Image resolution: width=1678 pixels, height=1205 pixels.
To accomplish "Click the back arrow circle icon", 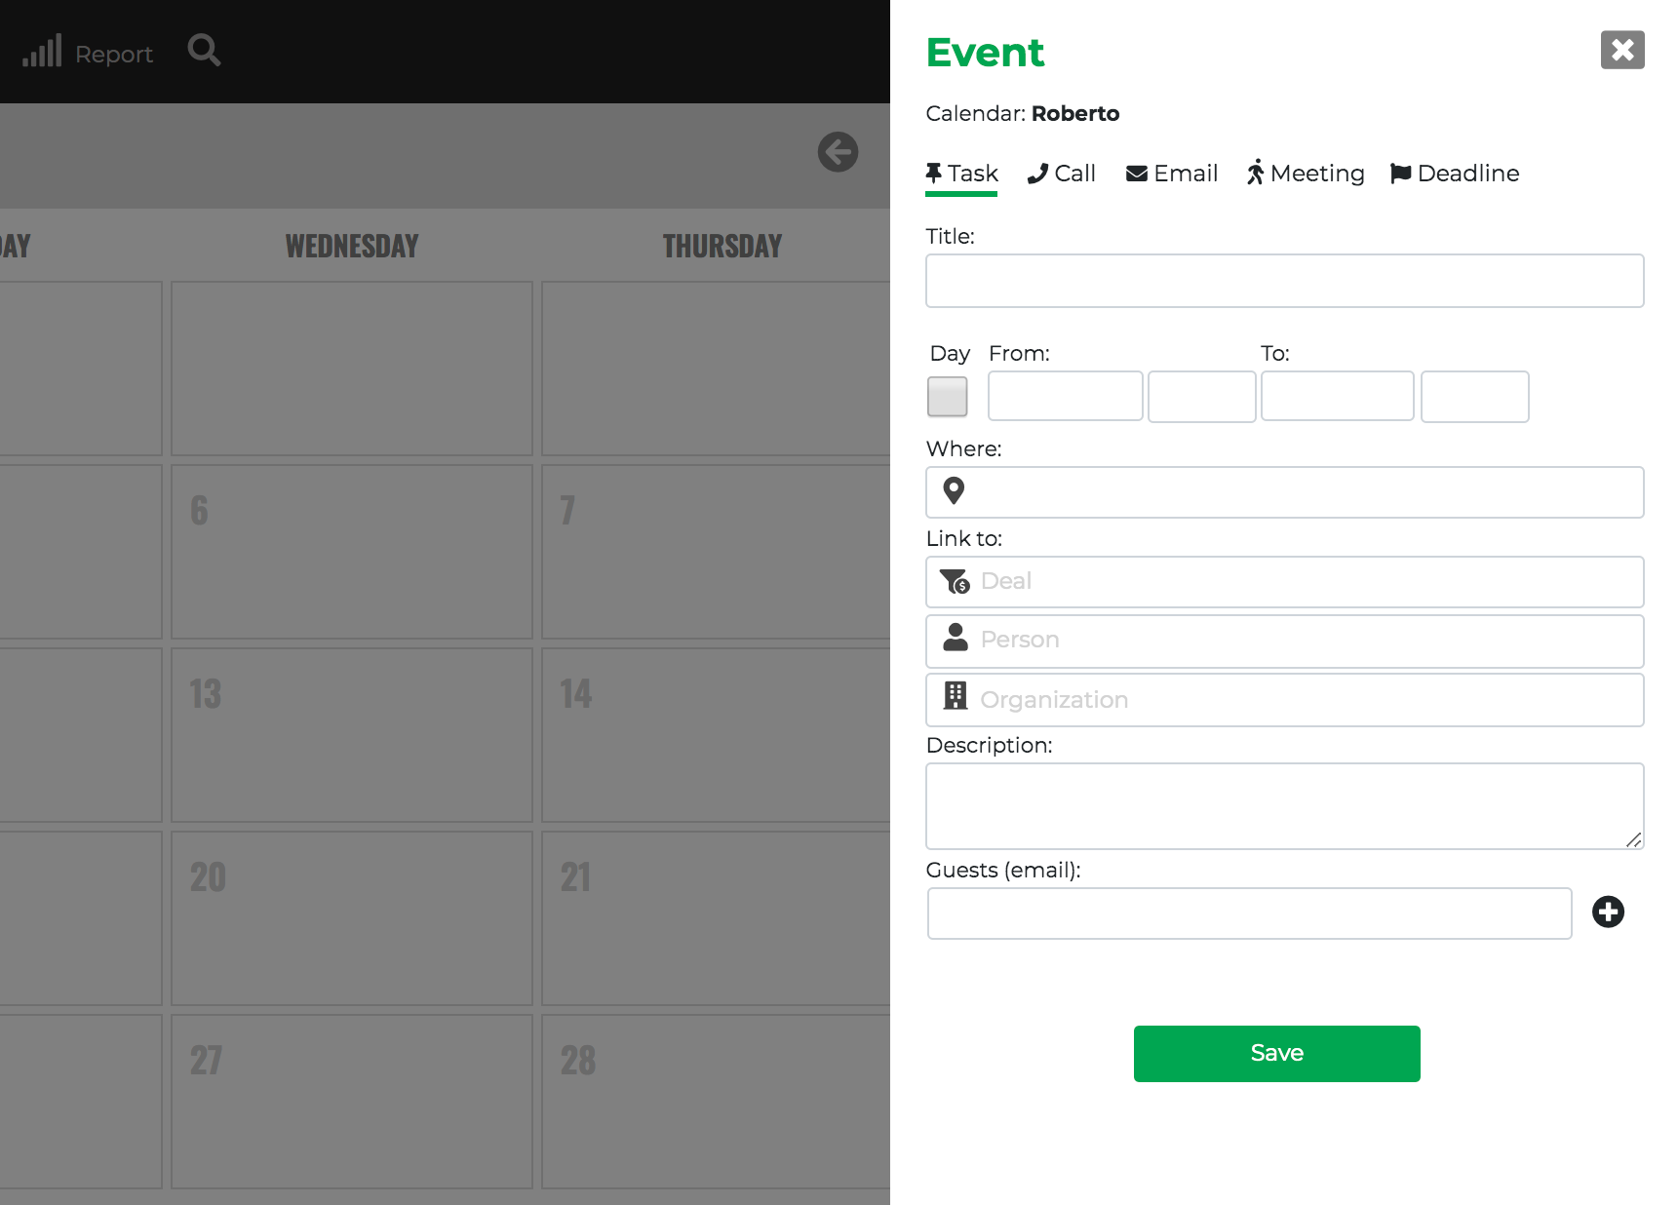I will coord(838,152).
